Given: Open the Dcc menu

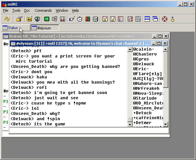Looking at the screenshot, I should (27, 10).
